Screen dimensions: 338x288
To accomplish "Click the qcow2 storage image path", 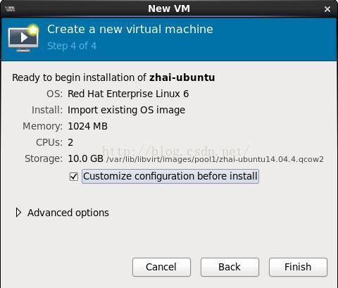I will 215,159.
